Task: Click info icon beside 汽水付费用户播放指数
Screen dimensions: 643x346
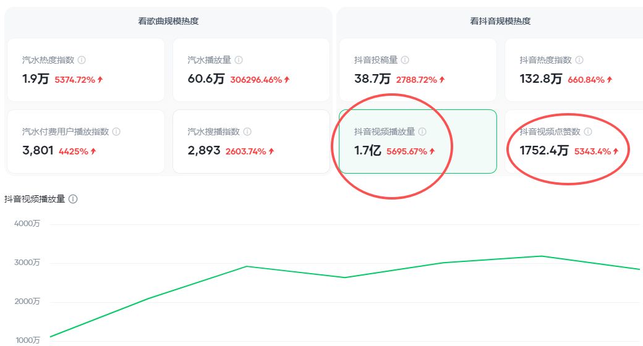Action: (x=116, y=132)
